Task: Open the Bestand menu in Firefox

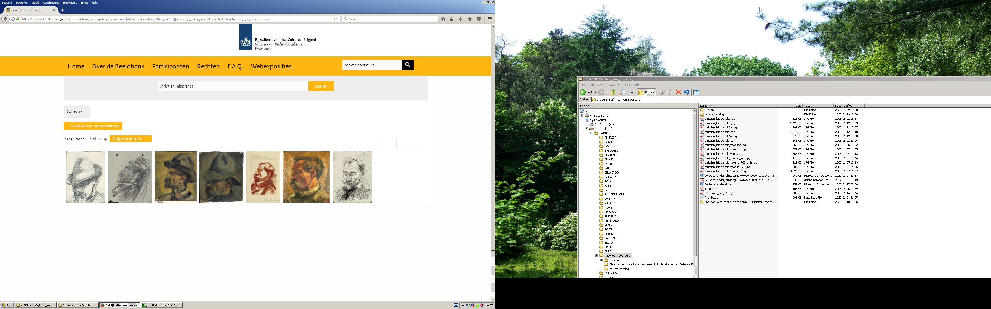Action: click(7, 2)
